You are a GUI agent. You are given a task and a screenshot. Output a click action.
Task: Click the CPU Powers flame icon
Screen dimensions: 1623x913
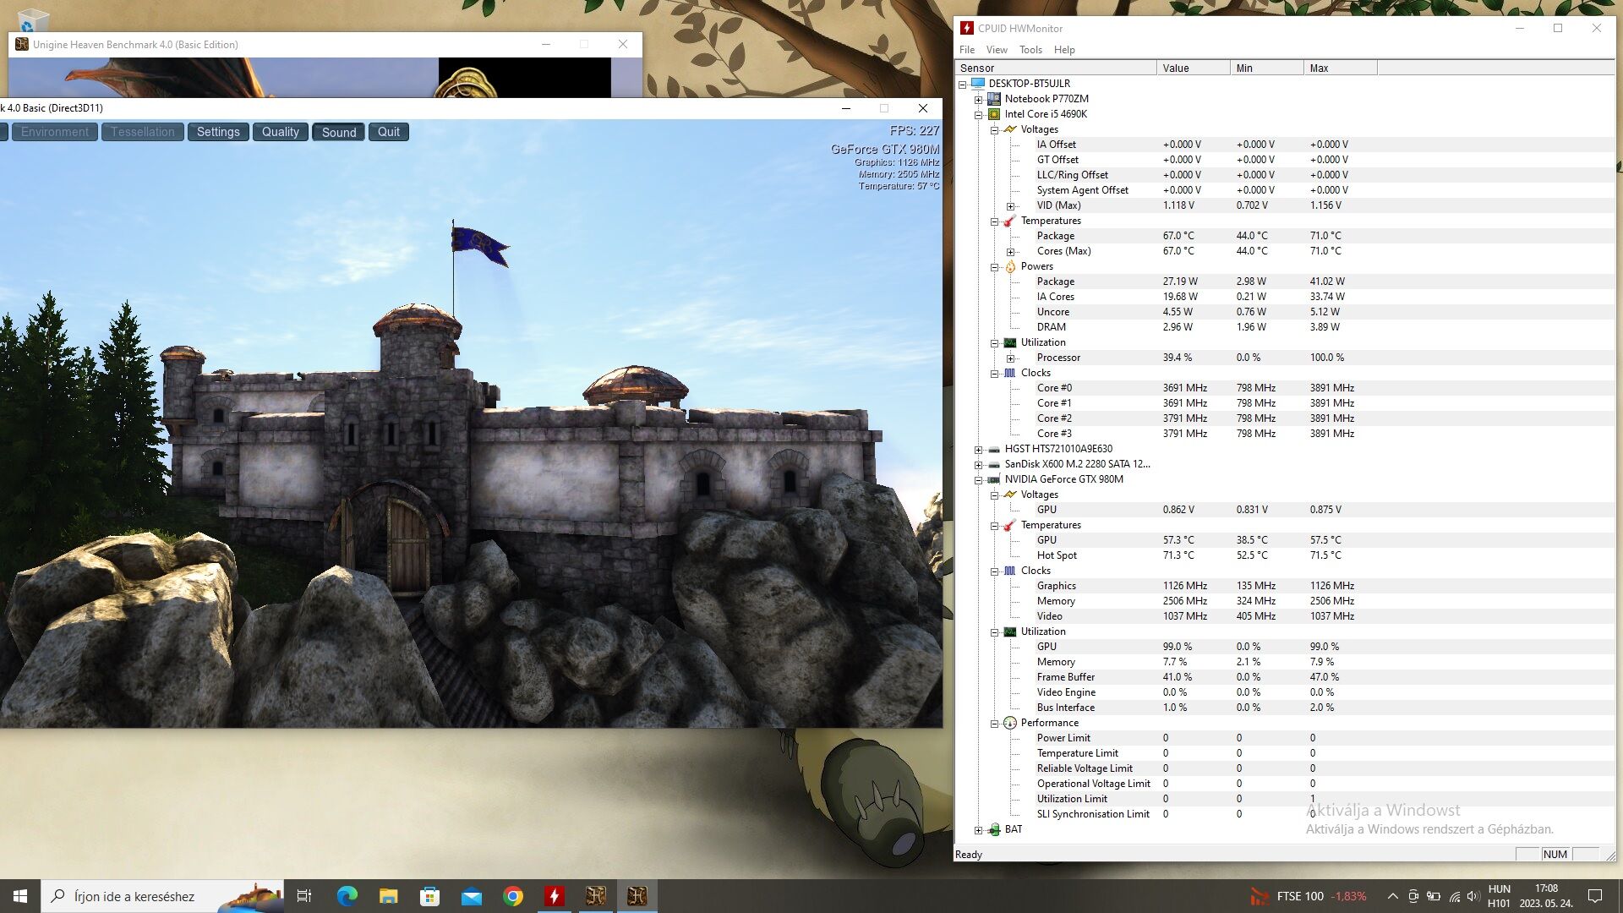coord(1009,266)
